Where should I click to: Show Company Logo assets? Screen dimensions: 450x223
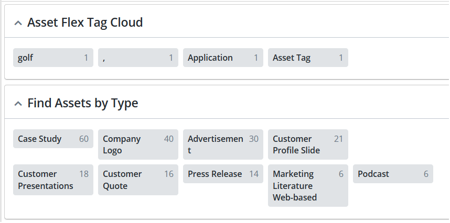[x=138, y=144]
